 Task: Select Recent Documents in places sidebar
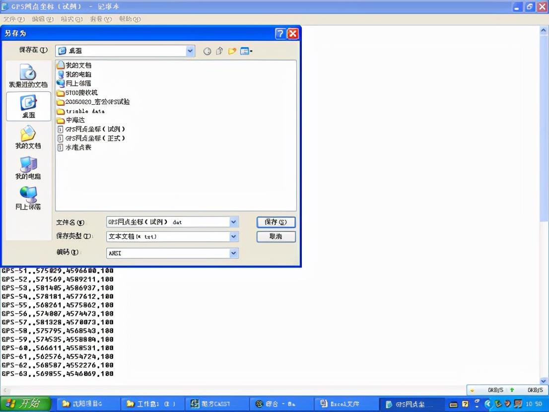[28, 76]
